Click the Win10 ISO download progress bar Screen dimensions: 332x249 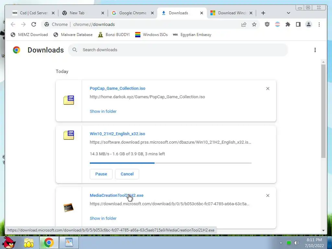(171, 163)
